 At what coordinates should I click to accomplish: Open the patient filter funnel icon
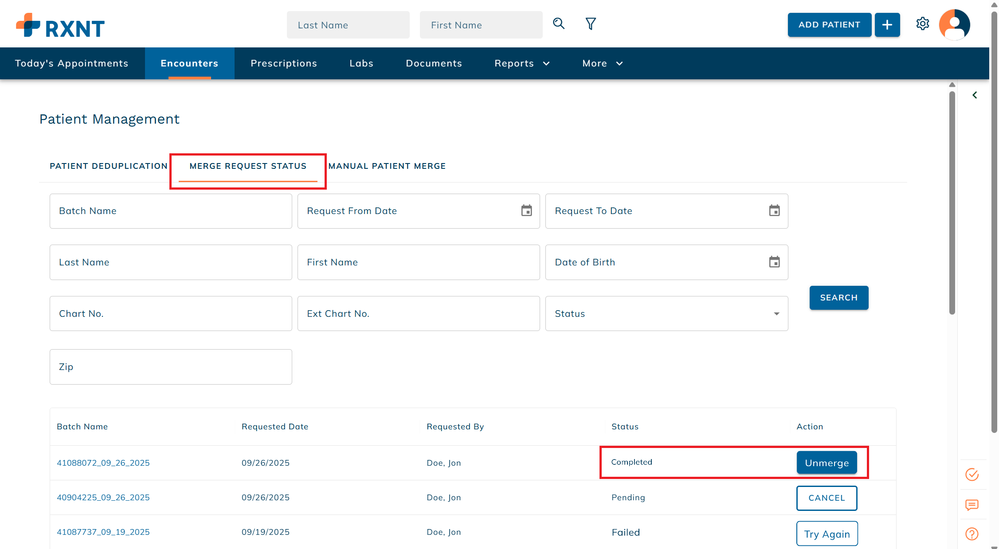(591, 24)
